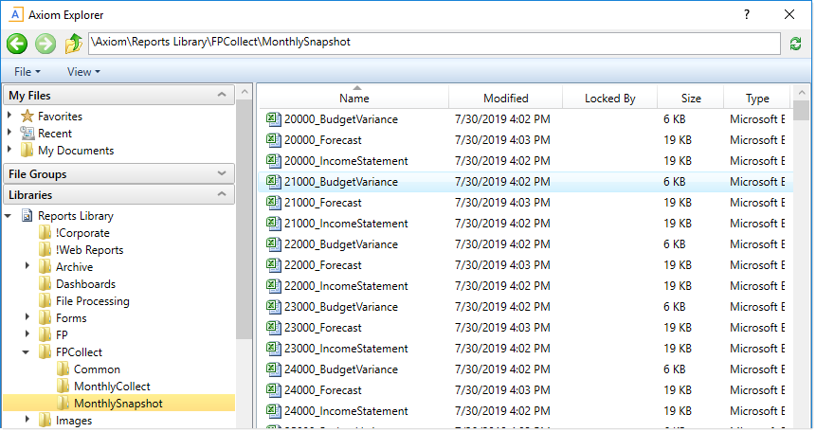Expand the File Groups section
This screenshot has height=432, width=816.
[x=222, y=174]
